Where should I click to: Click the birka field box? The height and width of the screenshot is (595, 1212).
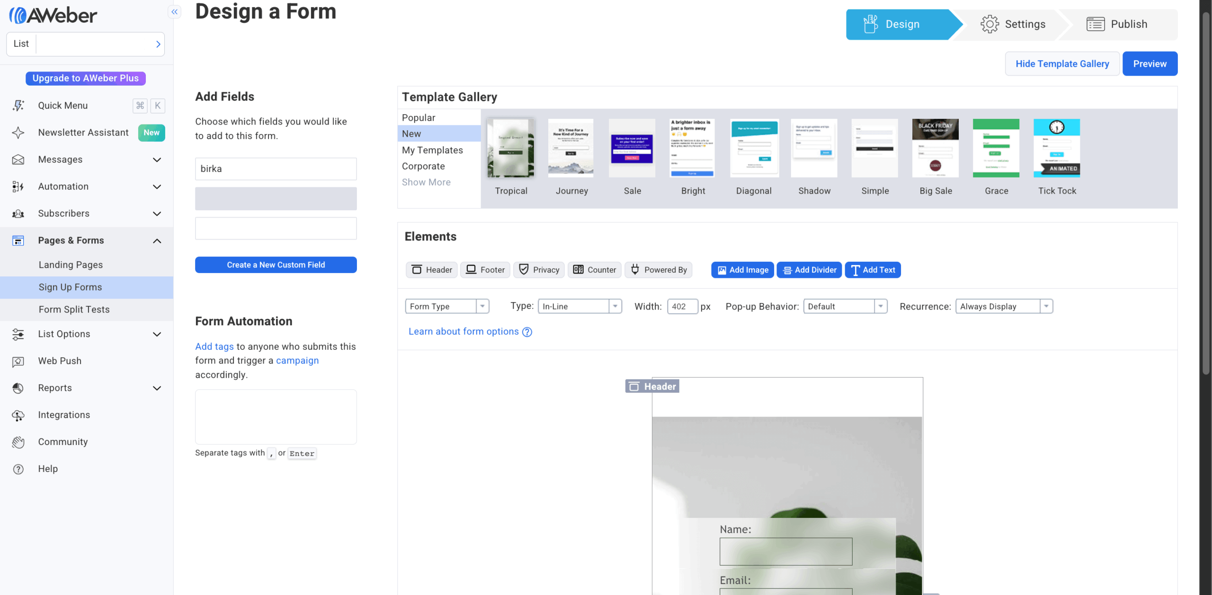click(276, 169)
